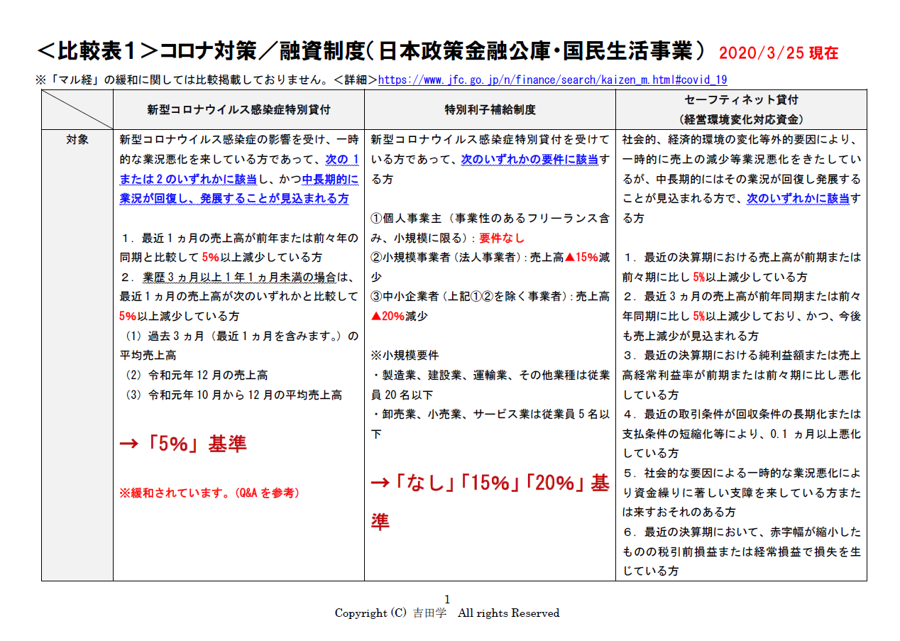
Task: Click the large red →「5%」基準 text
Action: point(183,444)
